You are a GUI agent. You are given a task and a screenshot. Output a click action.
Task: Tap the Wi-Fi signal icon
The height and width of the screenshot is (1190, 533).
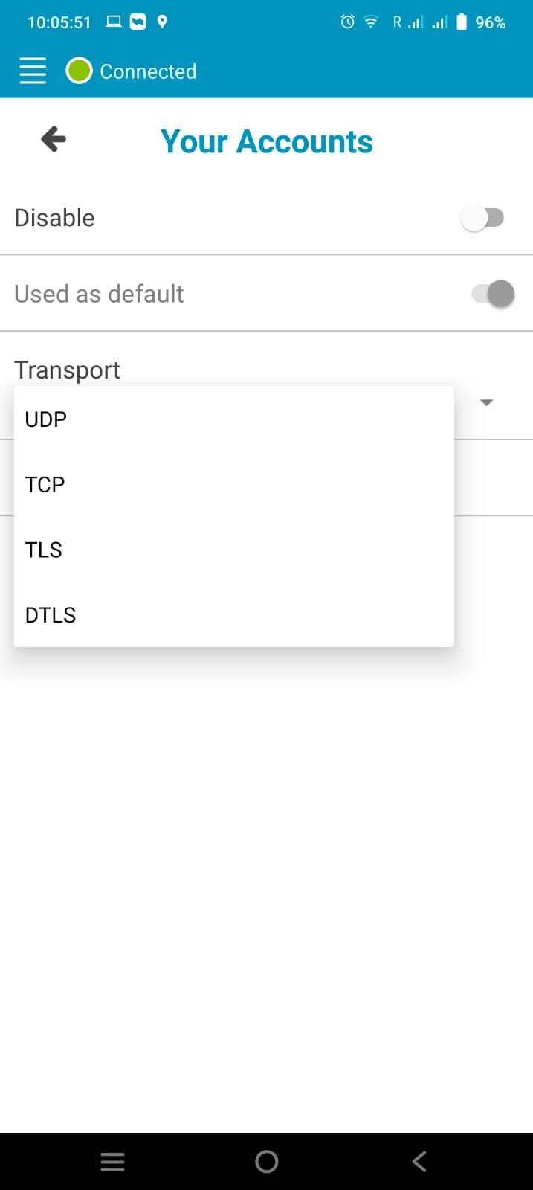[370, 22]
